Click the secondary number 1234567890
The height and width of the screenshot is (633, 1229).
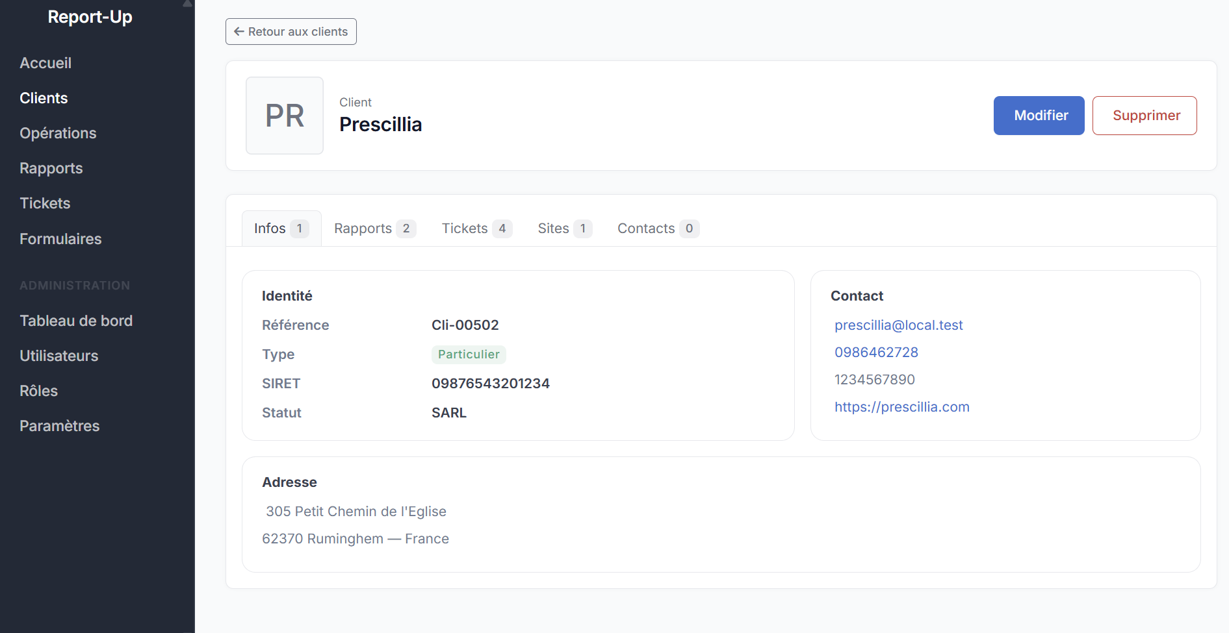click(875, 380)
